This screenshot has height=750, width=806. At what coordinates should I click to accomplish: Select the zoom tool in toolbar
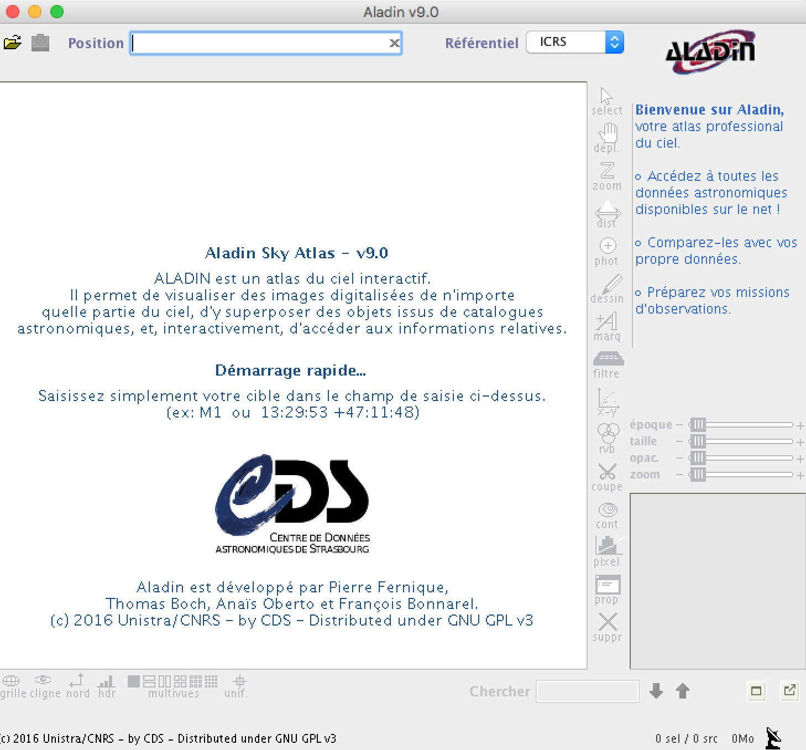click(x=607, y=176)
